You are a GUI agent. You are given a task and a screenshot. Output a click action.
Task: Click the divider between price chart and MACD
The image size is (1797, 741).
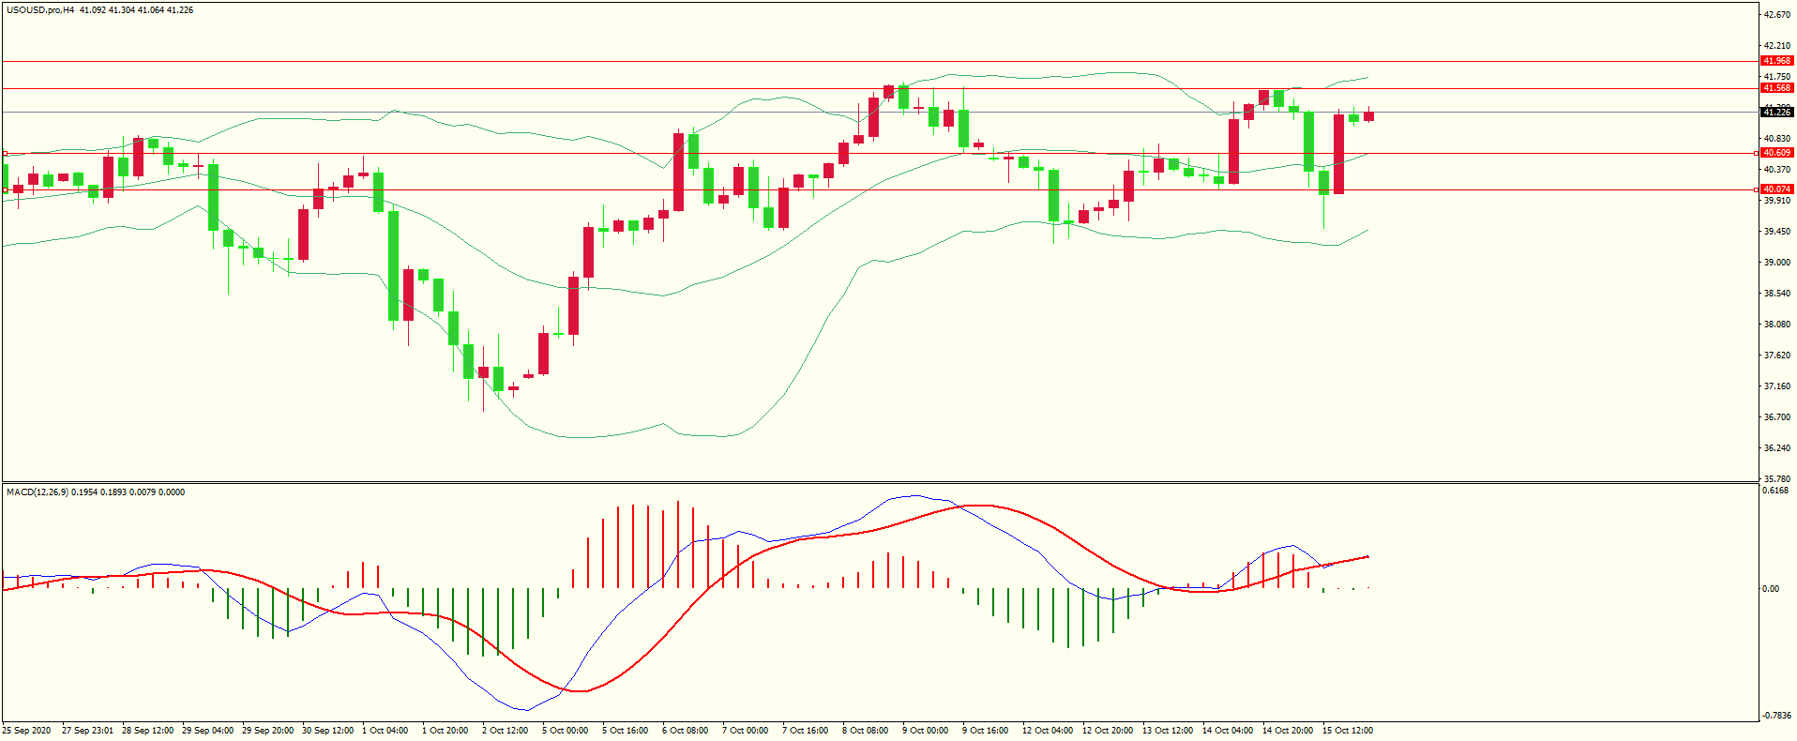879,483
